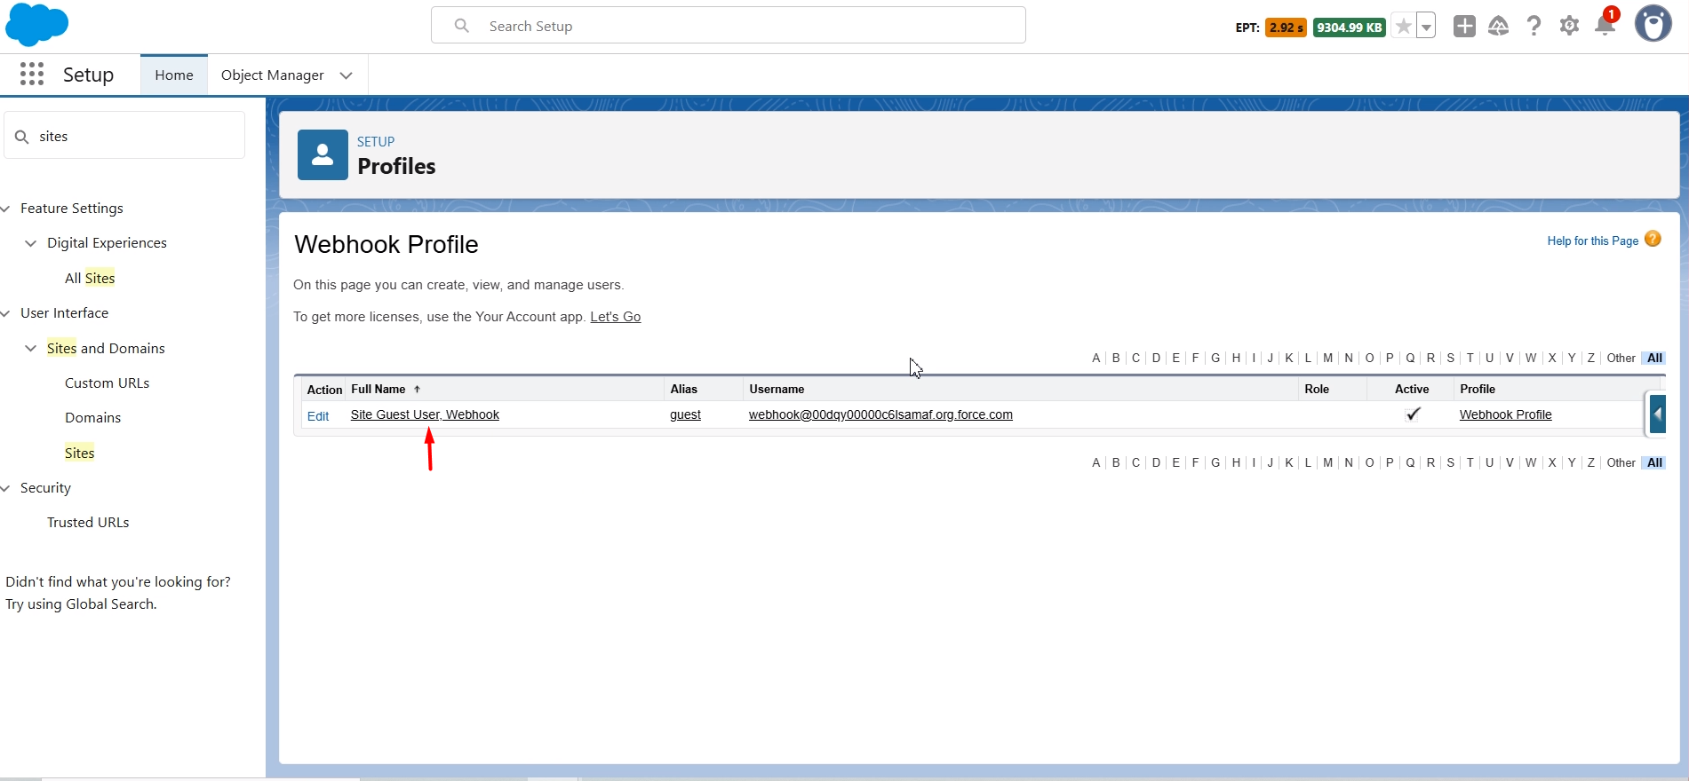Click the EPT 2.92 s badge

1286,28
